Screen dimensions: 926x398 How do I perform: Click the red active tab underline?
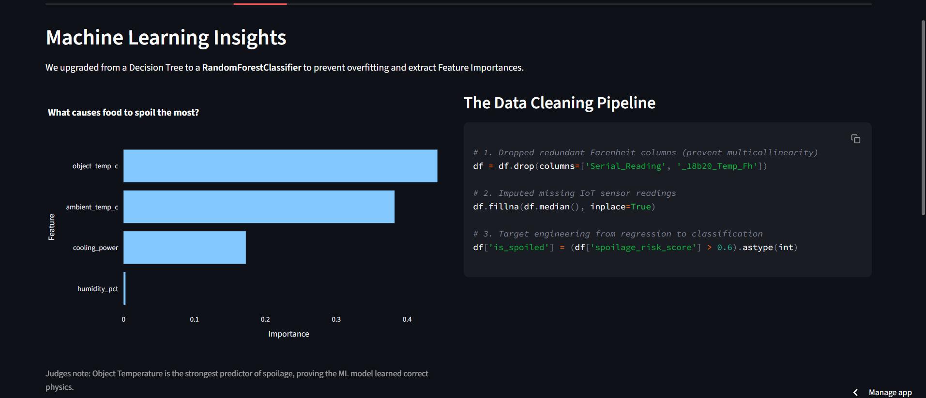tap(260, 4)
